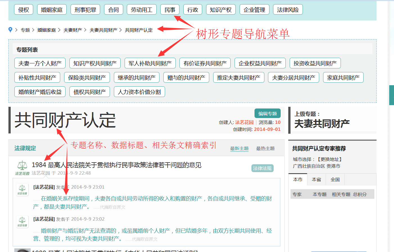
Task: Open the 婚姻家庭 top category
Action: pyautogui.click(x=52, y=10)
